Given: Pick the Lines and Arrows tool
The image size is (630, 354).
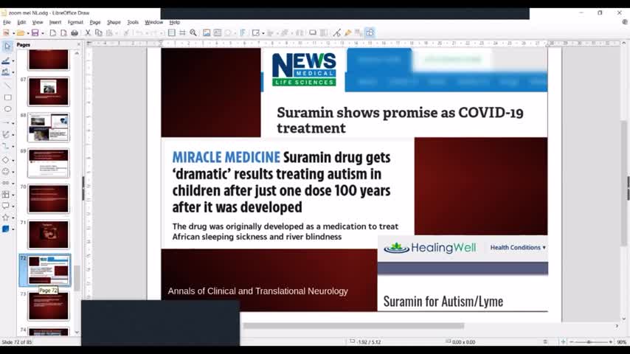Looking at the screenshot, I should click(x=6, y=123).
